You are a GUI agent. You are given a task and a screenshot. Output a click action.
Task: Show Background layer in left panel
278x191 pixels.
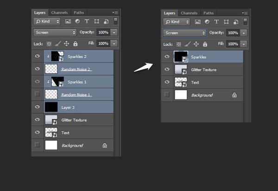pyautogui.click(x=37, y=145)
